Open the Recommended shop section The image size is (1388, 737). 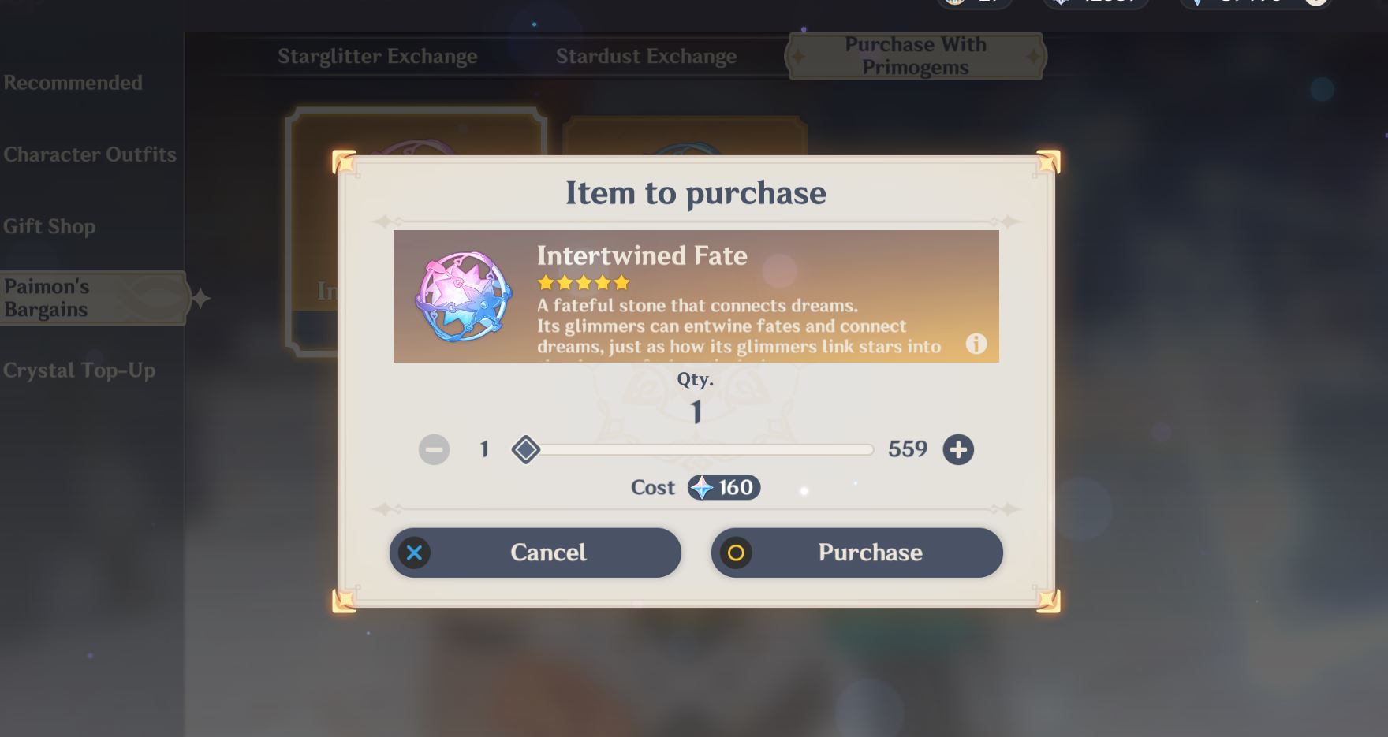73,83
